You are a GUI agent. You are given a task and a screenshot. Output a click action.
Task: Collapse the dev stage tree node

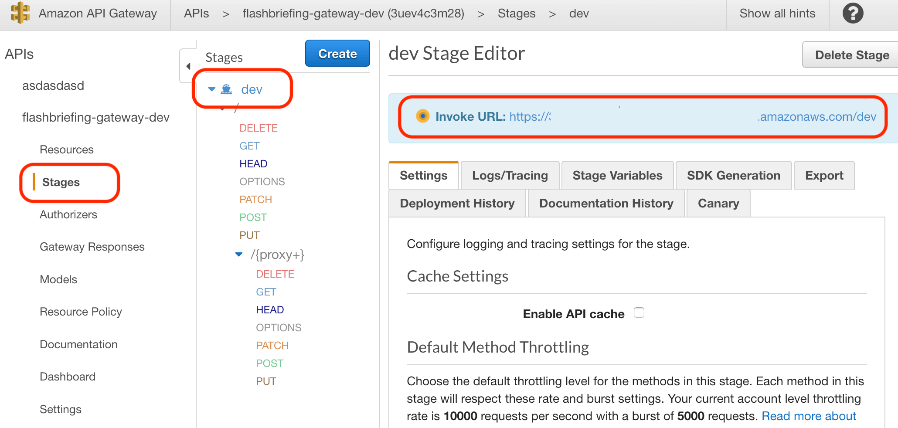point(212,89)
